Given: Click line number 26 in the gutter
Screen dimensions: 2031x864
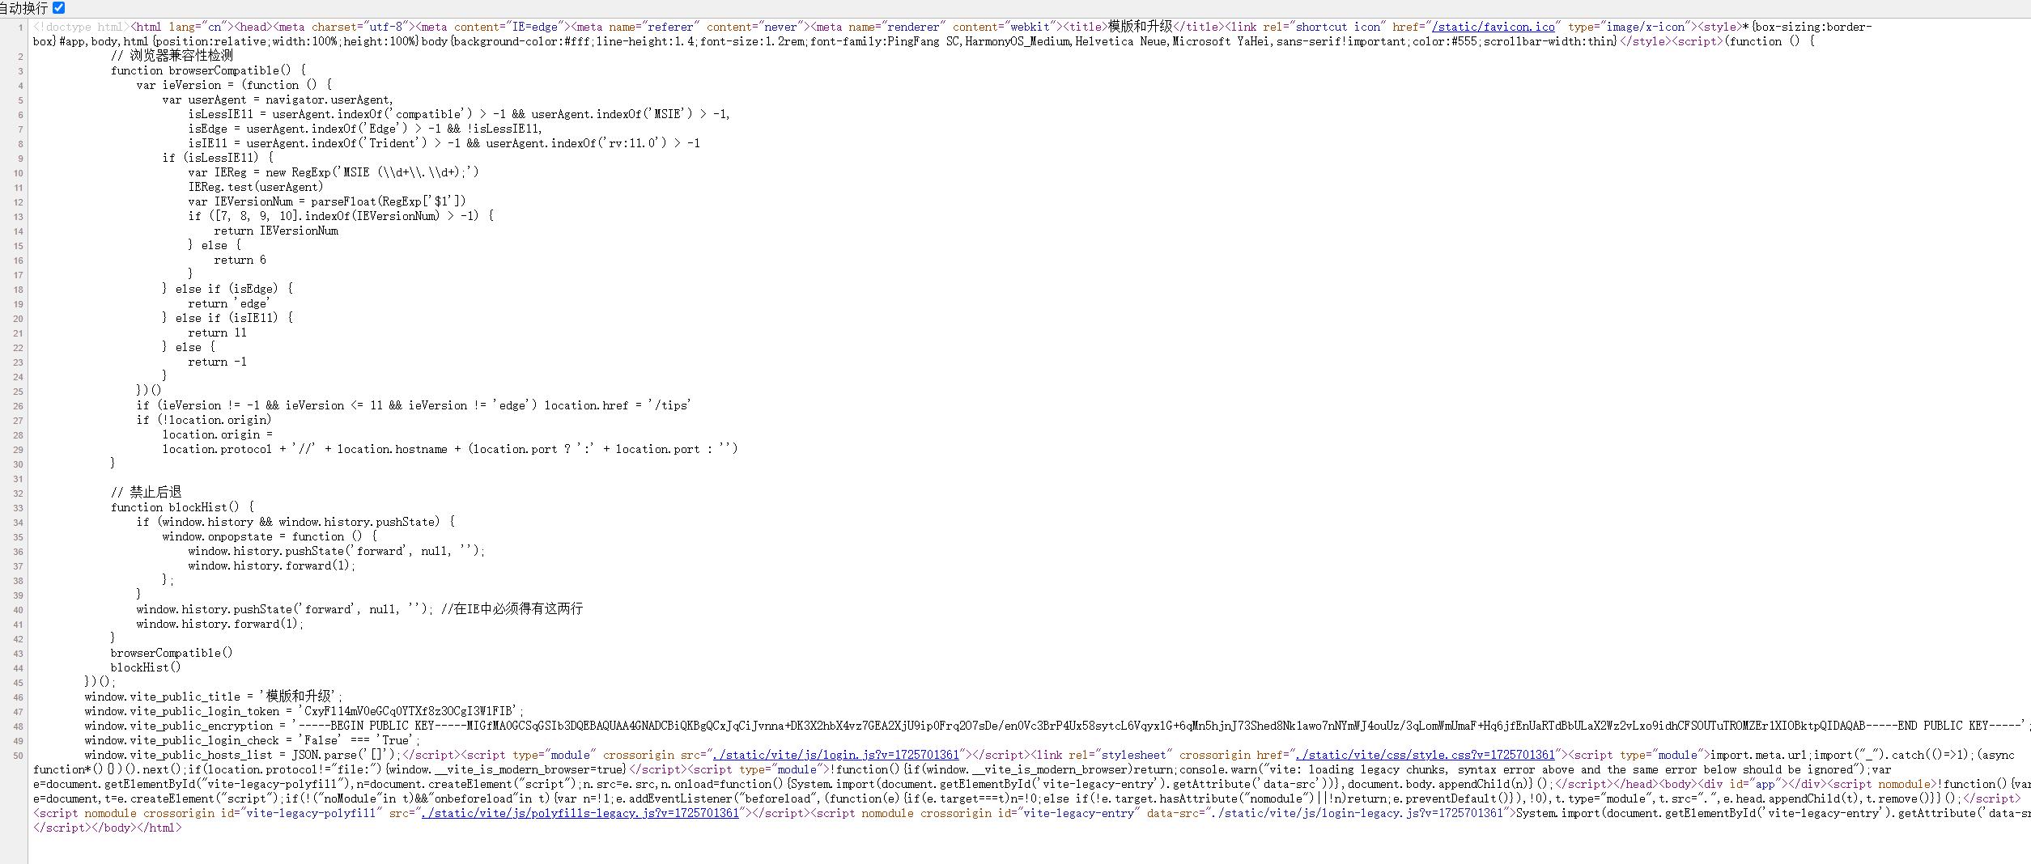Looking at the screenshot, I should pyautogui.click(x=18, y=406).
